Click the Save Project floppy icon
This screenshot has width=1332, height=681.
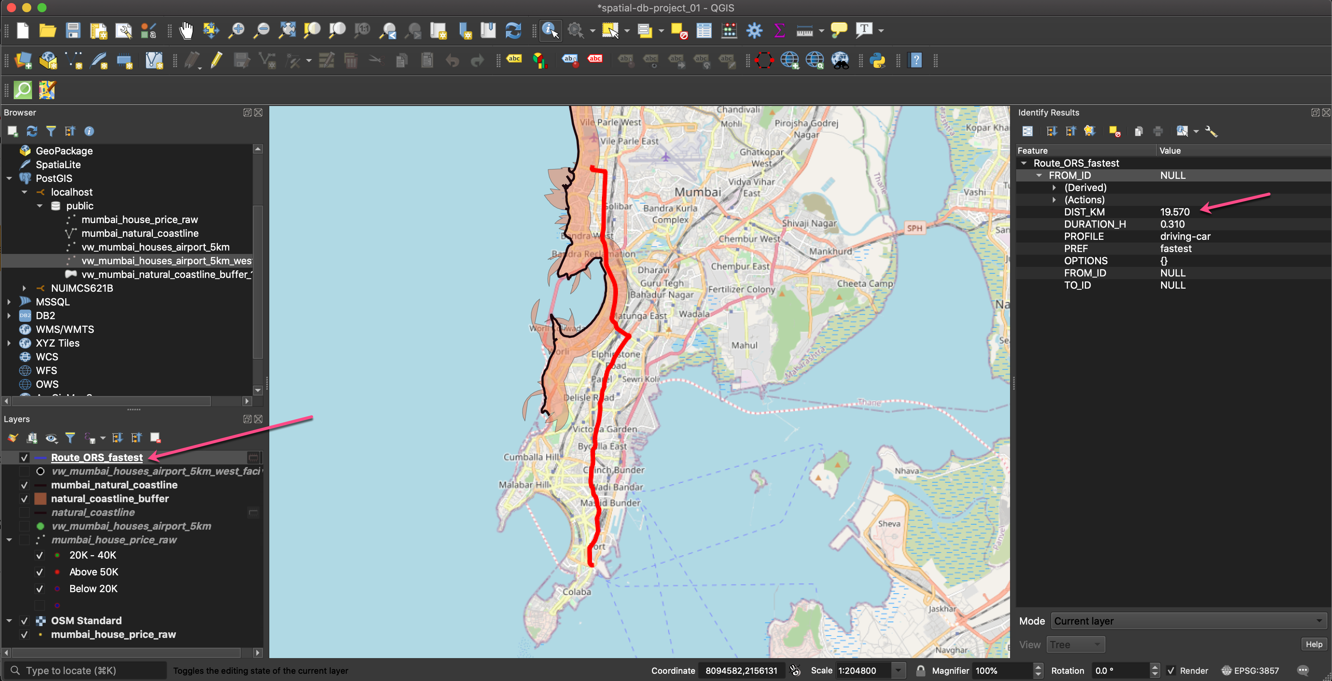[x=73, y=31]
